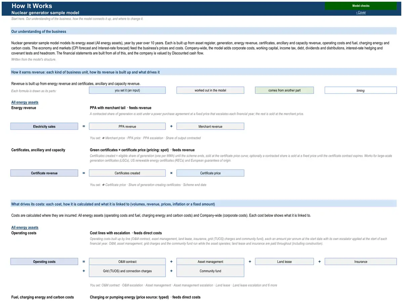The width and height of the screenshot is (403, 301).
Task: Click the Land lease box
Action: click(284, 262)
